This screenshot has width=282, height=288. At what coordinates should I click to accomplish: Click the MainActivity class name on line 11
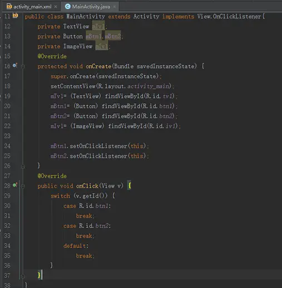[86, 17]
